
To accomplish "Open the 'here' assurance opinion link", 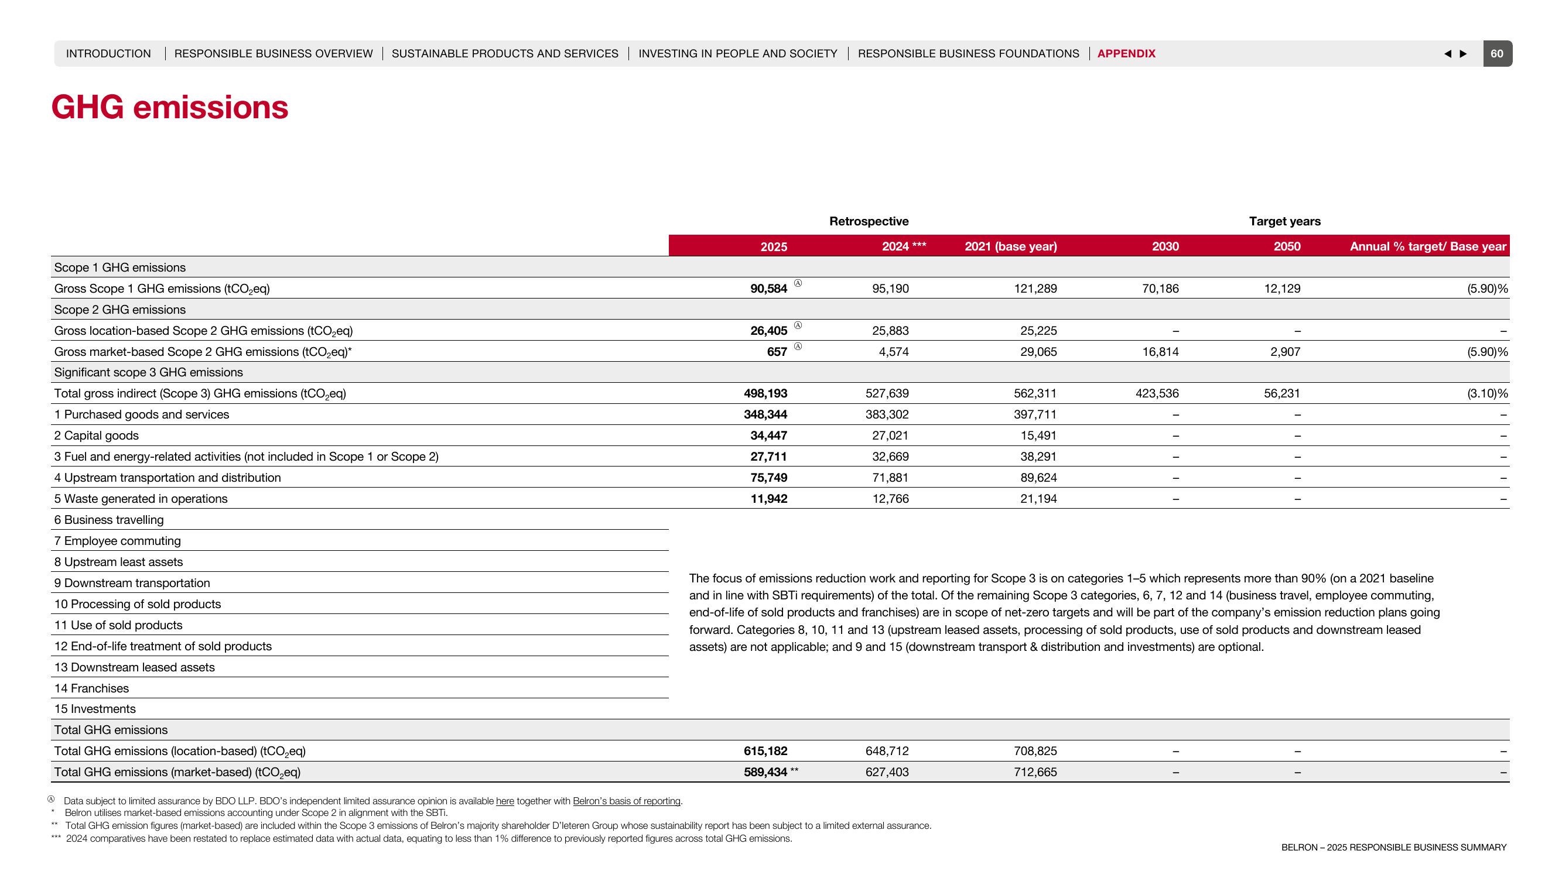I will click(504, 801).
